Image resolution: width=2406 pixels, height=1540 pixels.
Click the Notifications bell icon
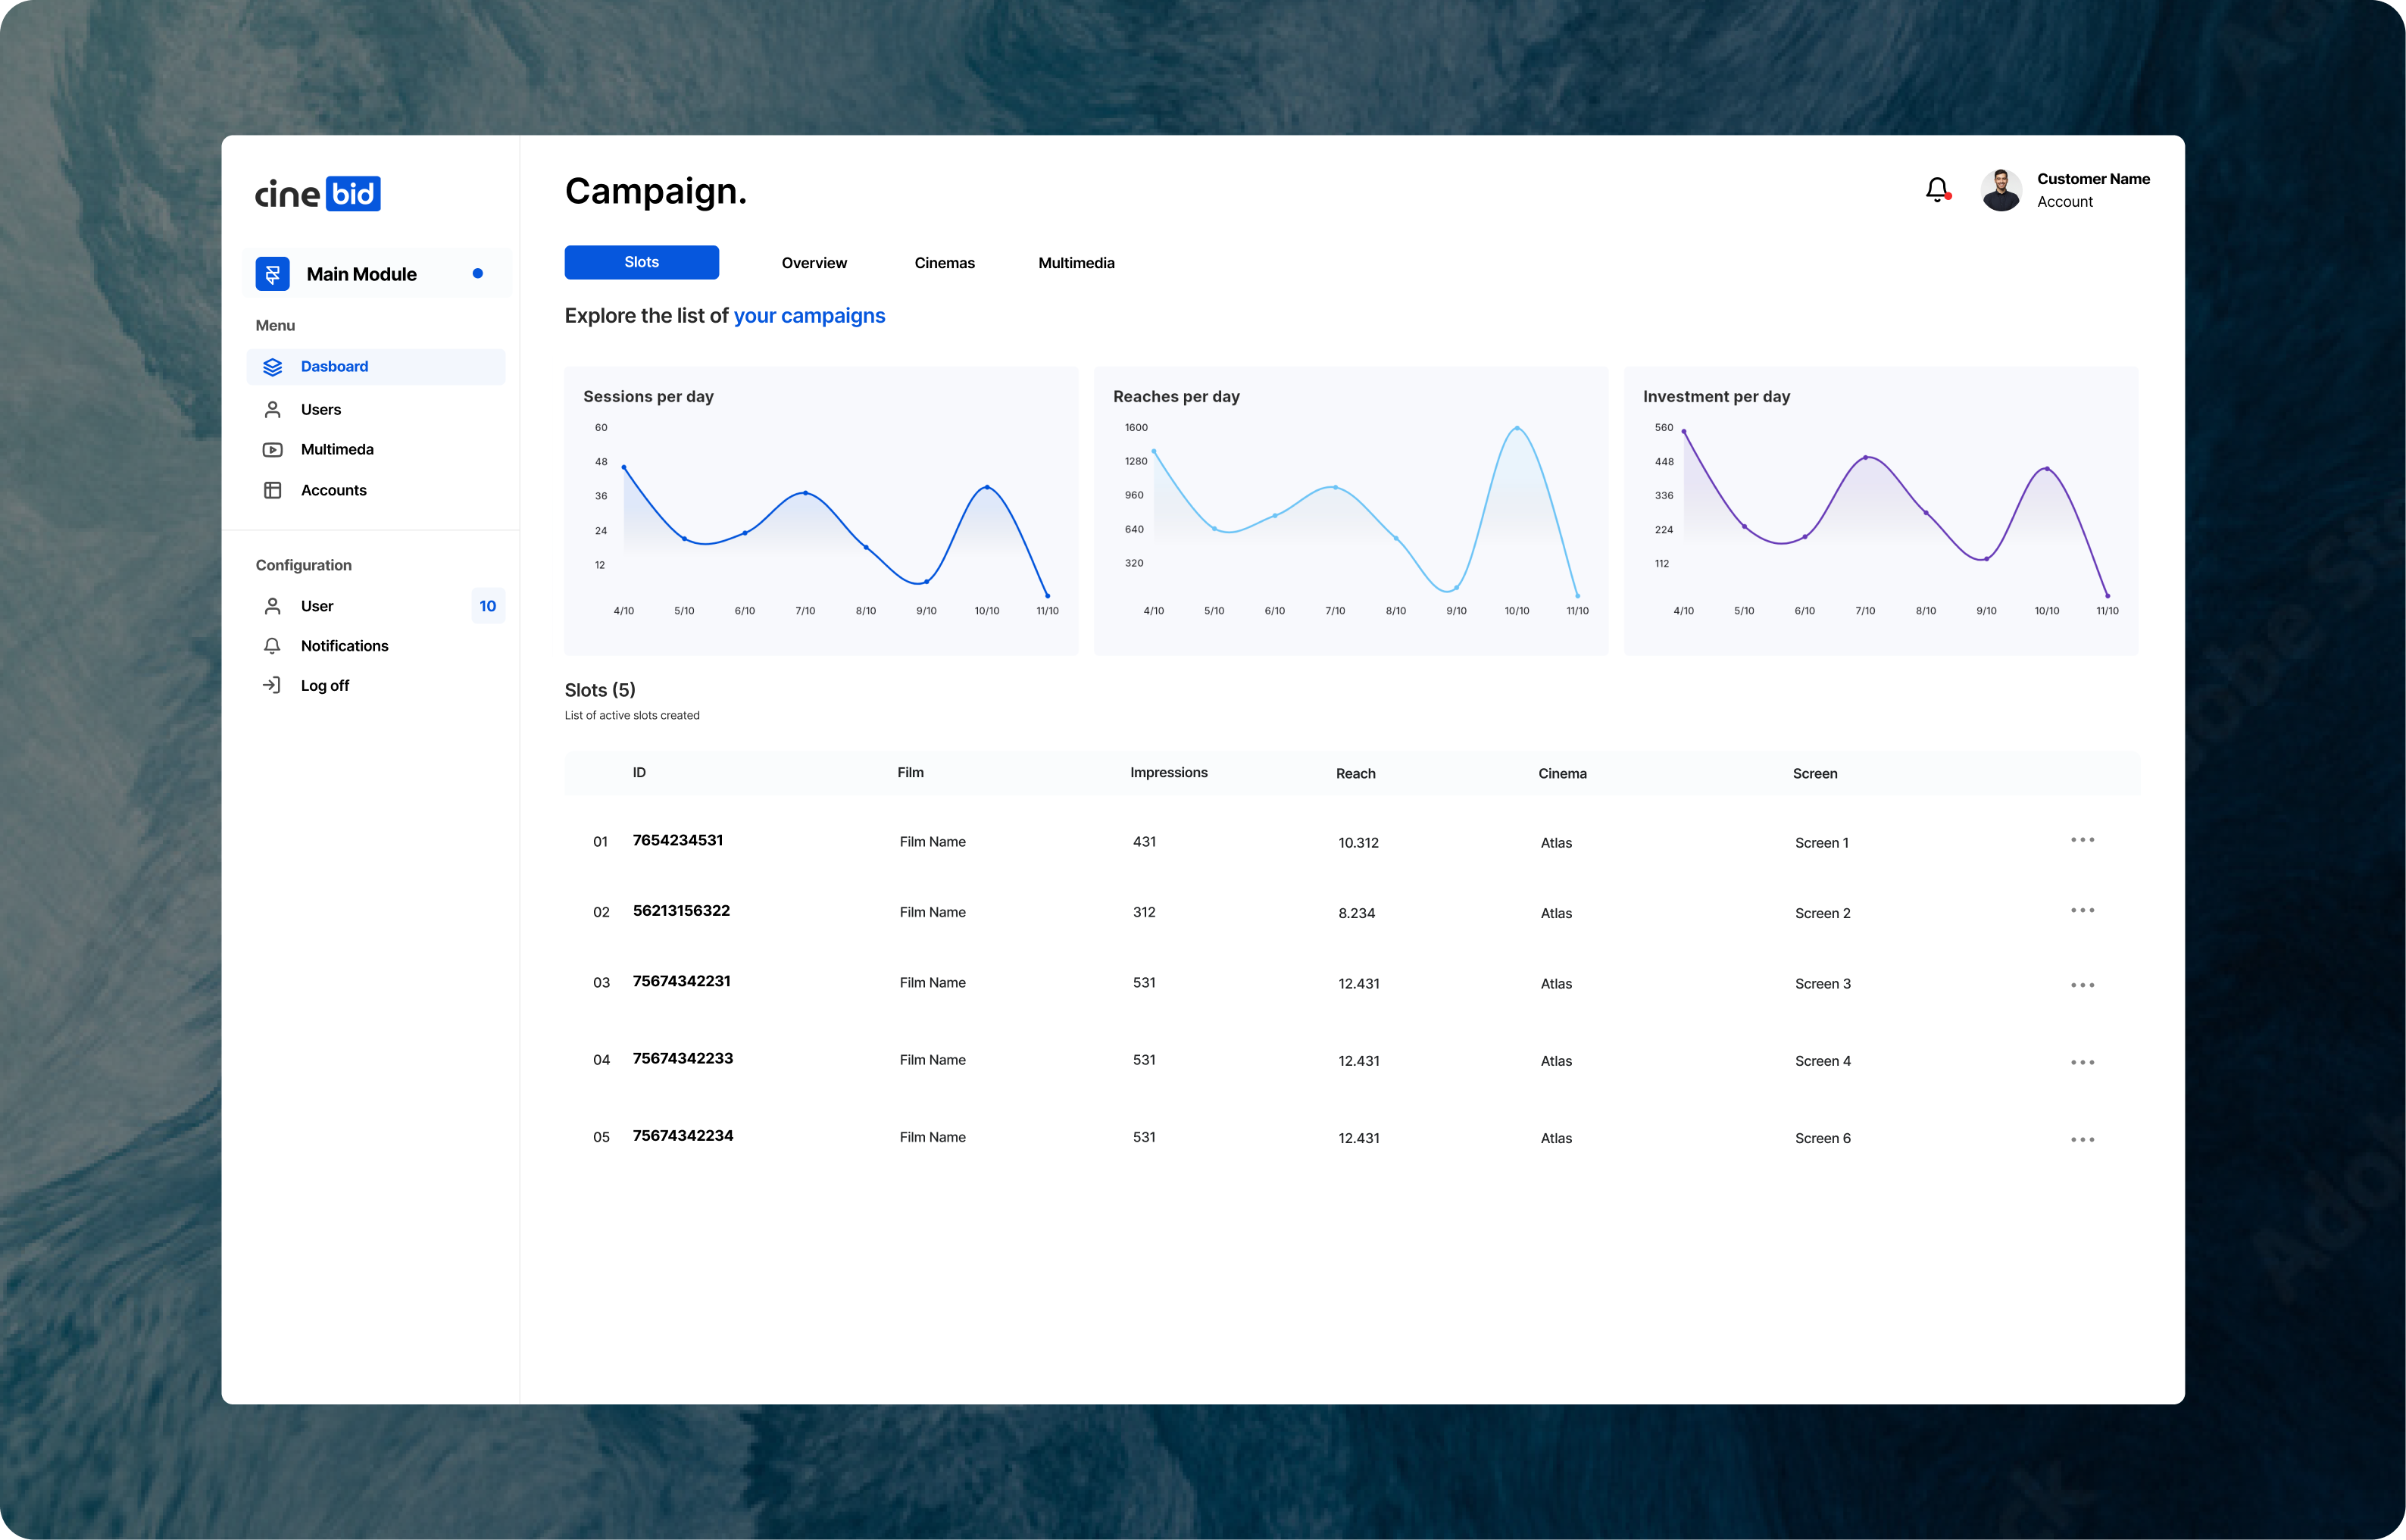click(1938, 188)
